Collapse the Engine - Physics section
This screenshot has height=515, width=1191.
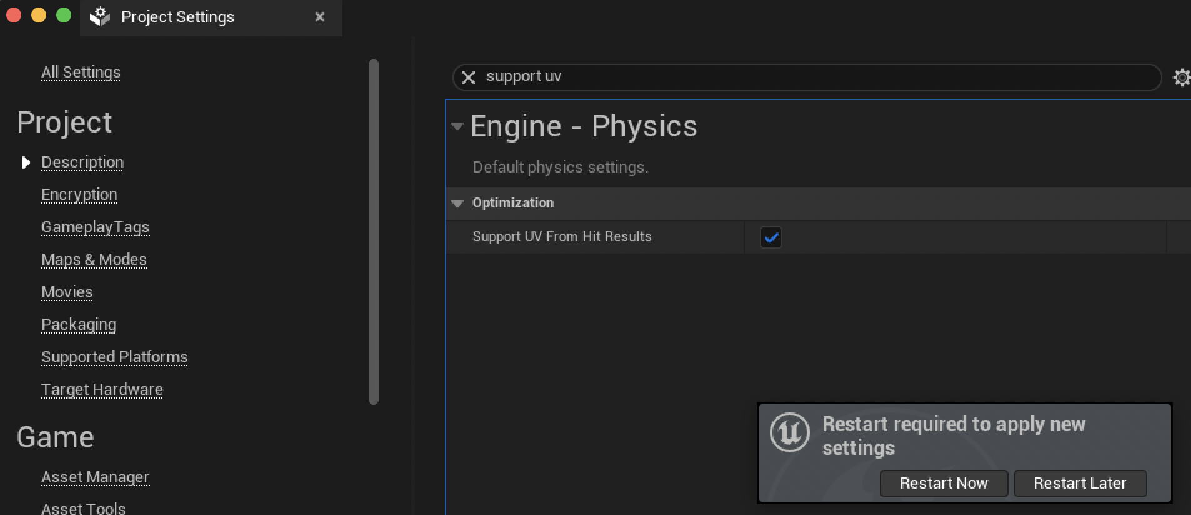pos(457,126)
